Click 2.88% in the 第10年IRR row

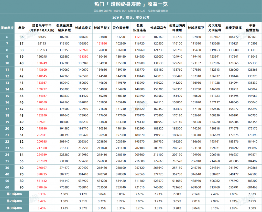tap(64, 194)
